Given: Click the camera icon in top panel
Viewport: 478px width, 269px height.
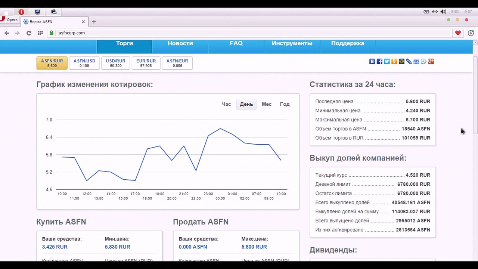Looking at the screenshot, I should click(x=53, y=12).
